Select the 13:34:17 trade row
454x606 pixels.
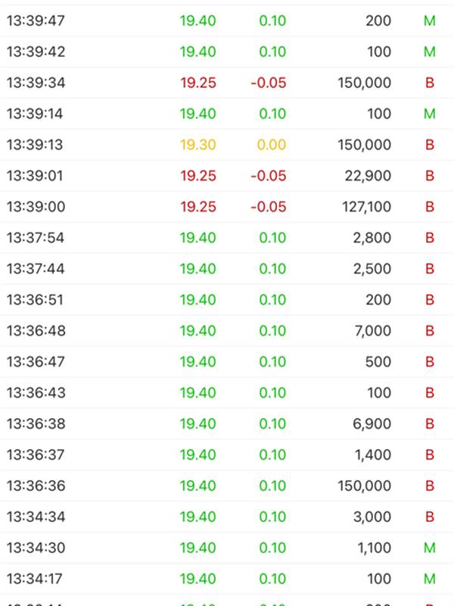(x=227, y=579)
